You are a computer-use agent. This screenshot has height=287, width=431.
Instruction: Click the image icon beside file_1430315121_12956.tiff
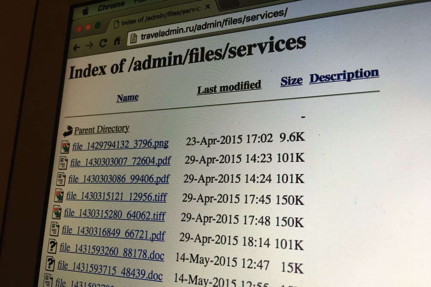[x=59, y=195]
